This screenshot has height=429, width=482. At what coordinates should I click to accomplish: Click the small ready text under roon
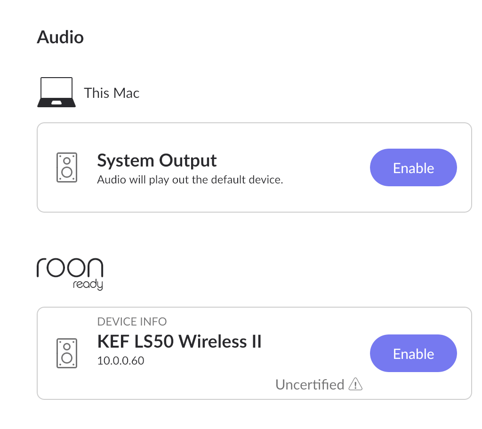(88, 284)
